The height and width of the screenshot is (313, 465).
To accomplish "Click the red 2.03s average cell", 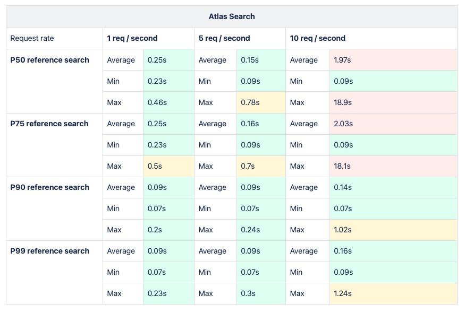I will coord(393,124).
